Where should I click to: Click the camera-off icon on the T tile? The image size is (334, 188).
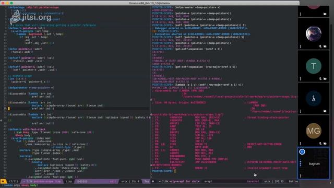coord(325,79)
